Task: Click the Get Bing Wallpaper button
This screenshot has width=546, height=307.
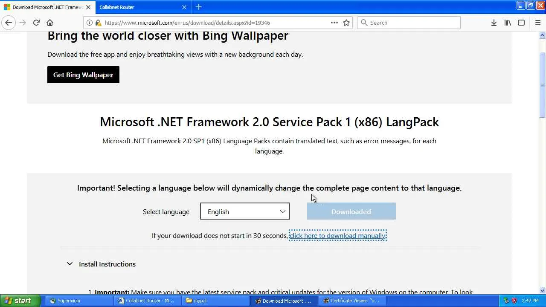Action: pyautogui.click(x=83, y=75)
